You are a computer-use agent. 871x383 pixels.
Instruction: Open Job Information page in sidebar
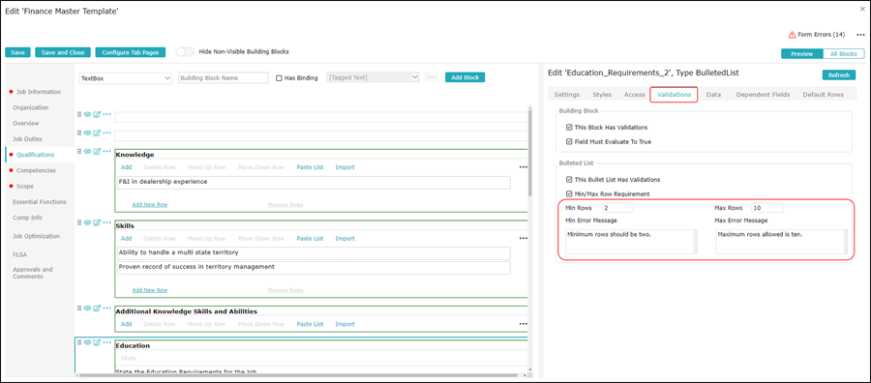39,92
